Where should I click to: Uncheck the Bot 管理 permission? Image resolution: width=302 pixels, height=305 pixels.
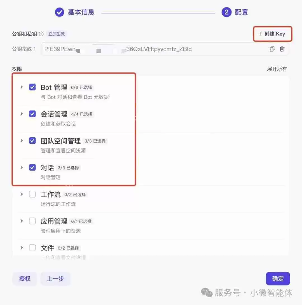[x=32, y=87]
